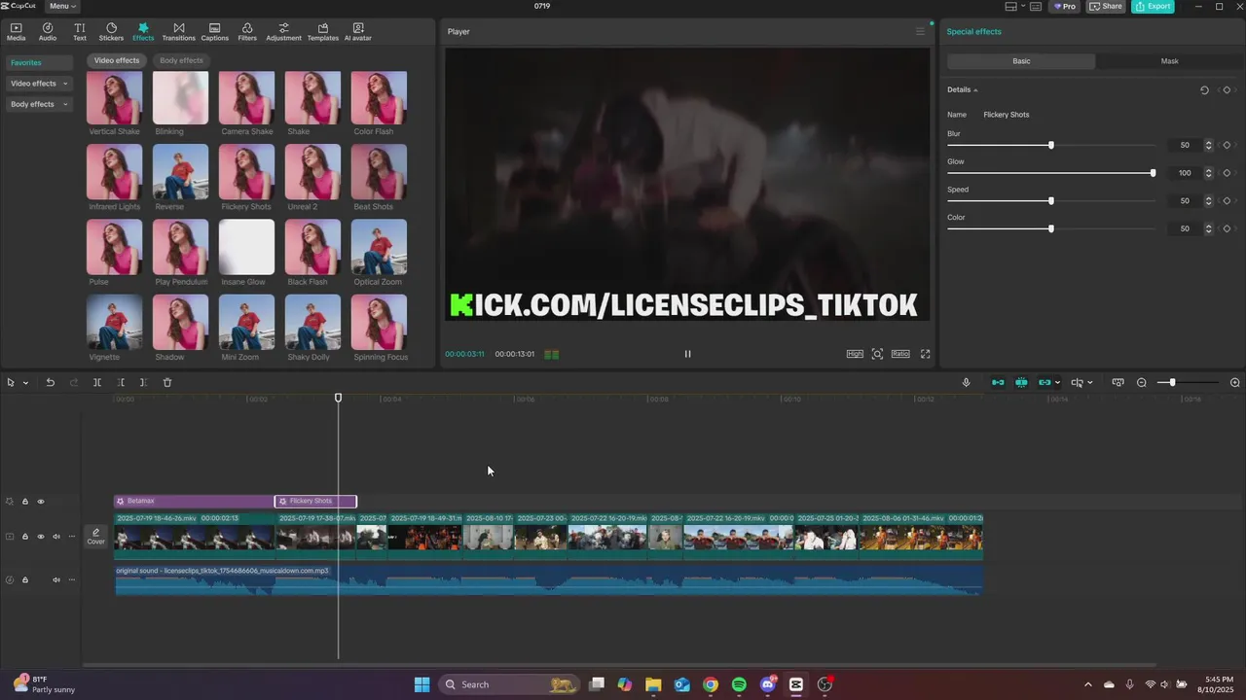Hide the effects track

coord(41,502)
